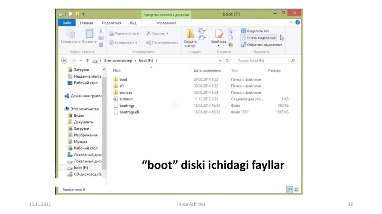Click the Forward navigation arrow
The width and height of the screenshot is (382, 214).
coord(73,61)
